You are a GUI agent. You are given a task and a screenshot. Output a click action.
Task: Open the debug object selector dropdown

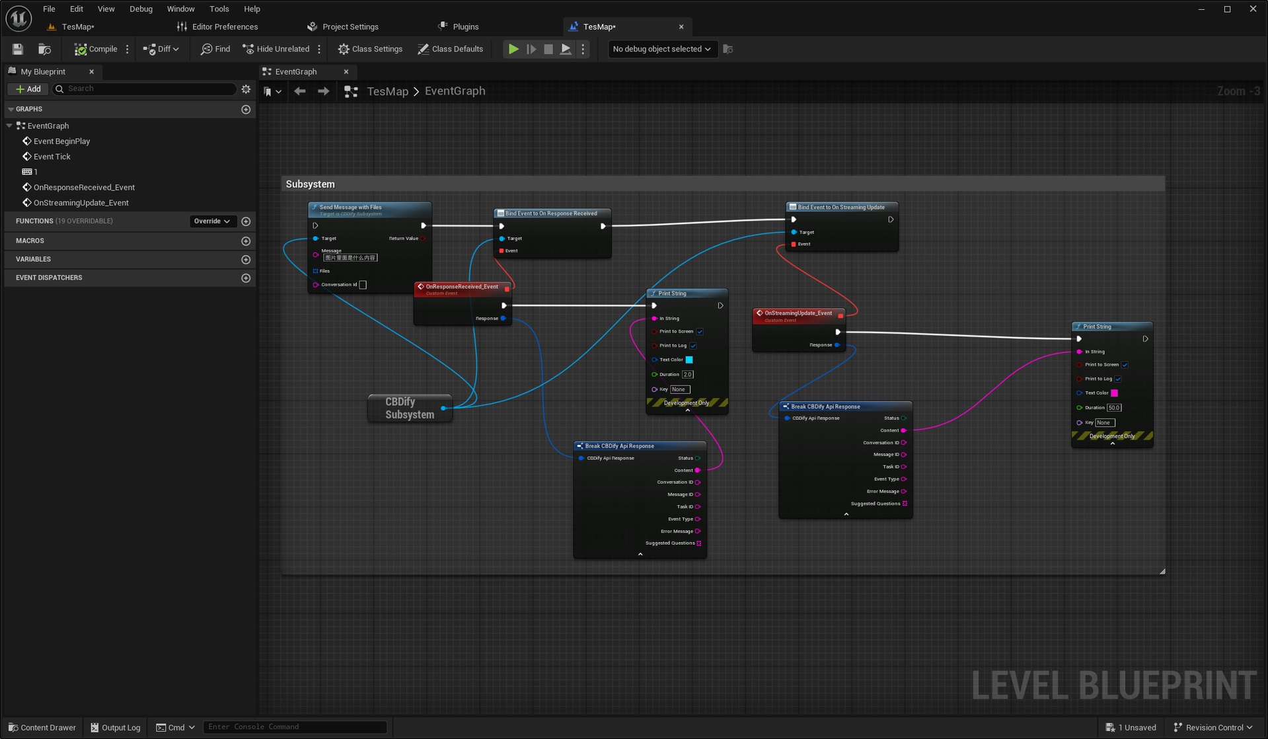point(661,49)
